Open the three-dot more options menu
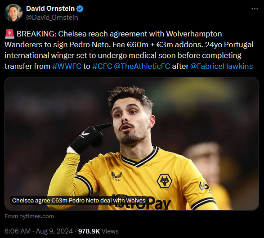This screenshot has height=238, width=264. pyautogui.click(x=255, y=9)
